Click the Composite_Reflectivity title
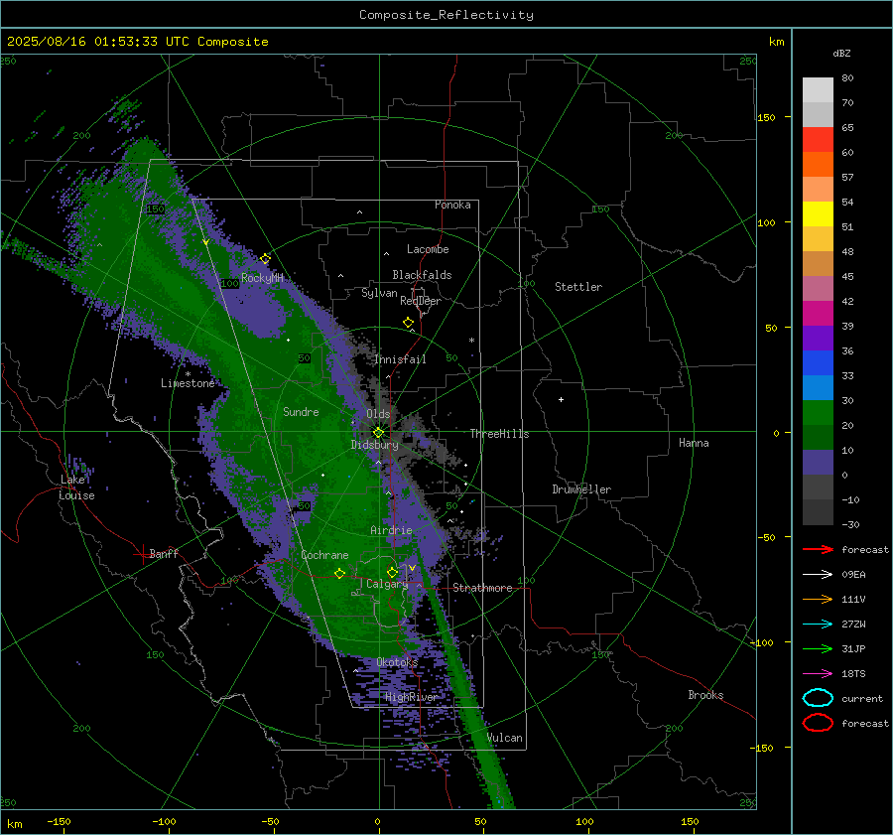 click(x=446, y=15)
